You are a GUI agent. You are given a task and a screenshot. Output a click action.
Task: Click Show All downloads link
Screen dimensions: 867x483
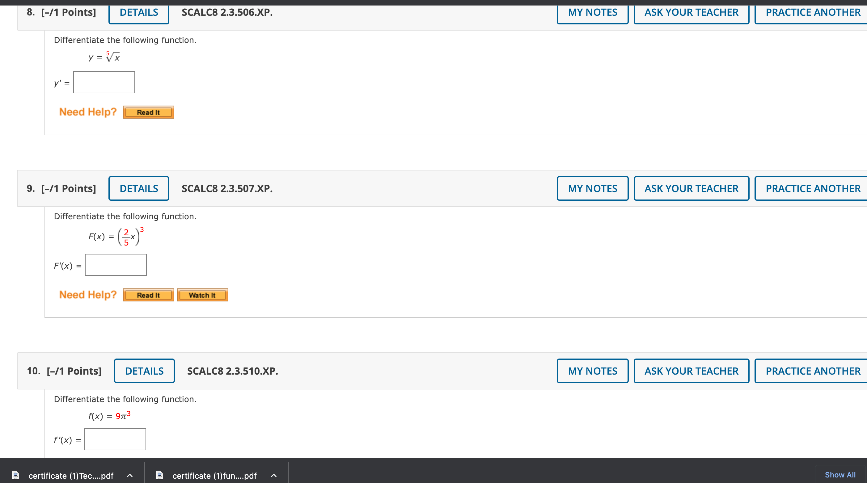coord(840,475)
